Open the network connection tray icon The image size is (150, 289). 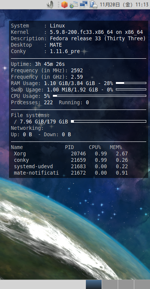point(84,5)
